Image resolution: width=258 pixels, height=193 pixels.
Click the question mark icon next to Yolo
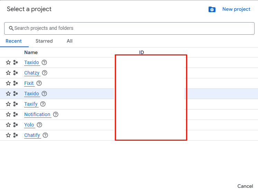click(39, 125)
